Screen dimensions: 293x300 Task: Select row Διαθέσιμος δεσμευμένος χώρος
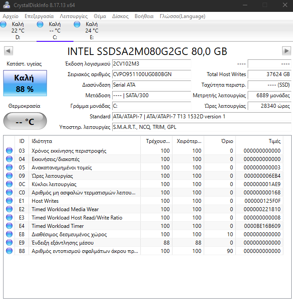tap(143, 234)
